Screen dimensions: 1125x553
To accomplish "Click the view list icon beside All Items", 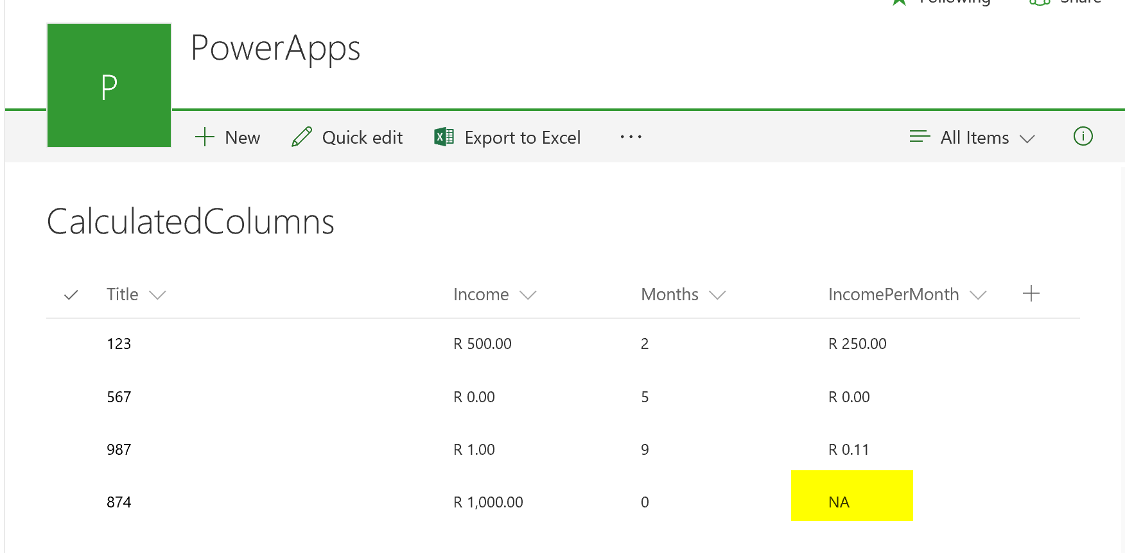I will [x=920, y=137].
